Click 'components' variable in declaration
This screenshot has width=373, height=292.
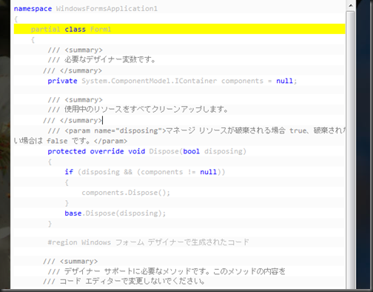click(x=242, y=81)
